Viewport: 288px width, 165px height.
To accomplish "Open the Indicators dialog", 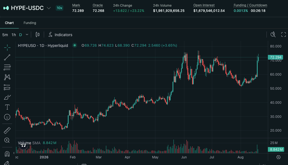I will tap(60, 34).
